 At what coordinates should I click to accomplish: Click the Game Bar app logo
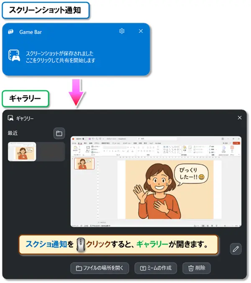point(11,32)
